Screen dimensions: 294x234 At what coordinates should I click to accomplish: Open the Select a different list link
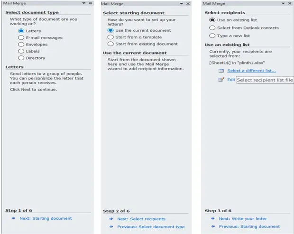[251, 71]
